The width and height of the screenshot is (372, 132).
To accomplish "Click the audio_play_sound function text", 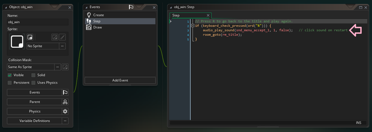I will pos(219,30).
